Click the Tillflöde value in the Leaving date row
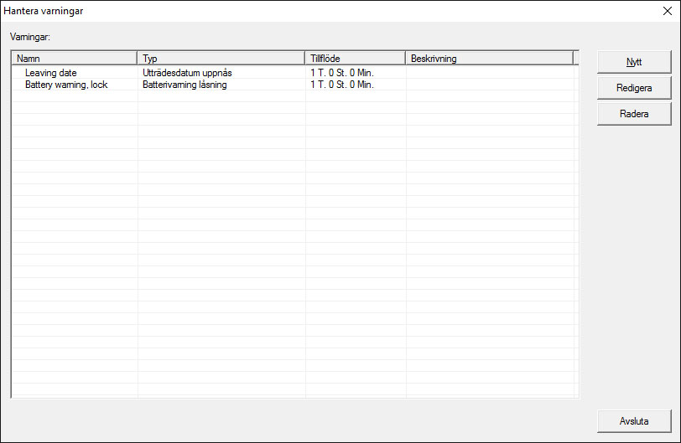Screen dimensions: 681x443 341,73
